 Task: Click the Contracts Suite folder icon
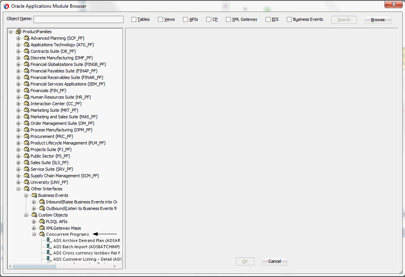click(27, 51)
